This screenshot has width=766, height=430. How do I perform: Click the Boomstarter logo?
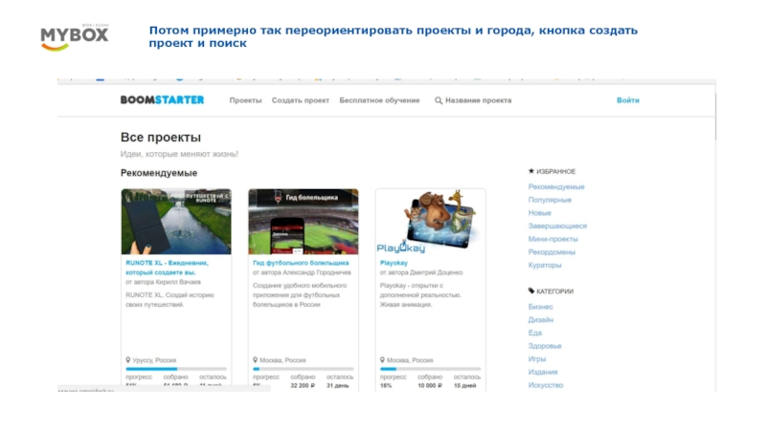pyautogui.click(x=162, y=100)
